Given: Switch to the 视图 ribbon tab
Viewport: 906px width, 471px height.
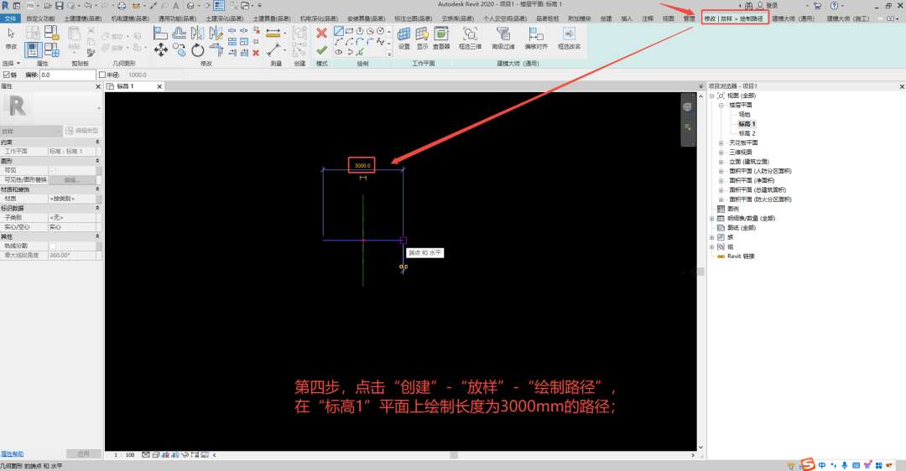Looking at the screenshot, I should [668, 18].
